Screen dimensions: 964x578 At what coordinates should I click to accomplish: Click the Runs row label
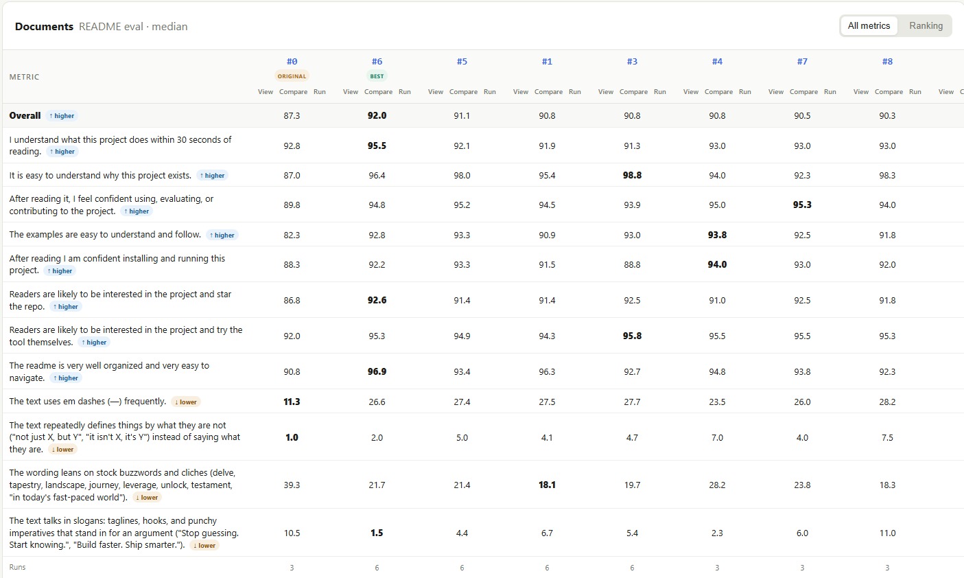(x=17, y=567)
